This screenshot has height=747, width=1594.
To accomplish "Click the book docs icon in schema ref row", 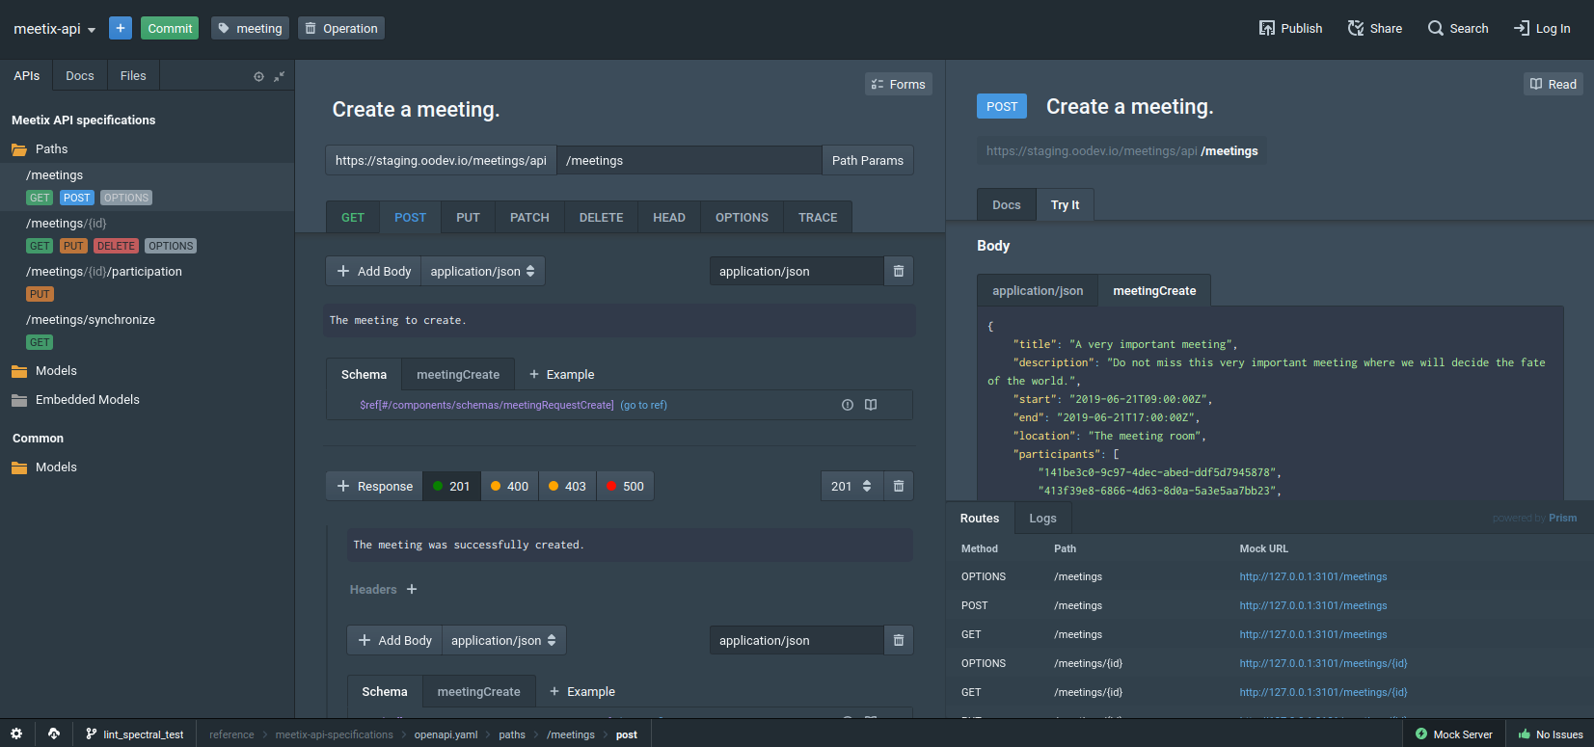I will (x=871, y=405).
